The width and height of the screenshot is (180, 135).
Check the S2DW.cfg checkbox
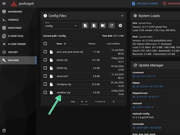45,68
